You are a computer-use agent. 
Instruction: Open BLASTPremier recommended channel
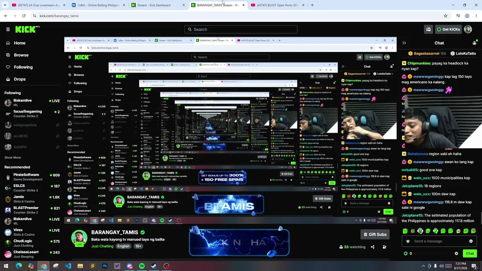[x=32, y=210]
